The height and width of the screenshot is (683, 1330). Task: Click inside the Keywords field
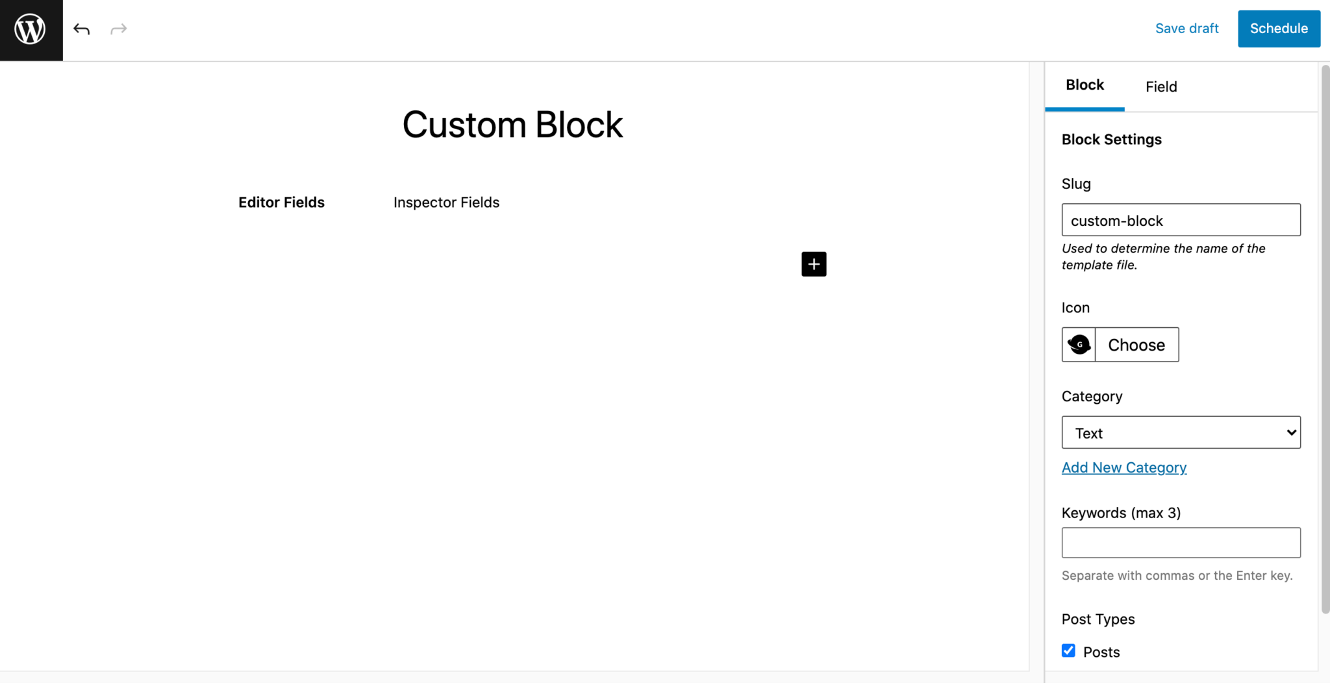click(x=1180, y=543)
